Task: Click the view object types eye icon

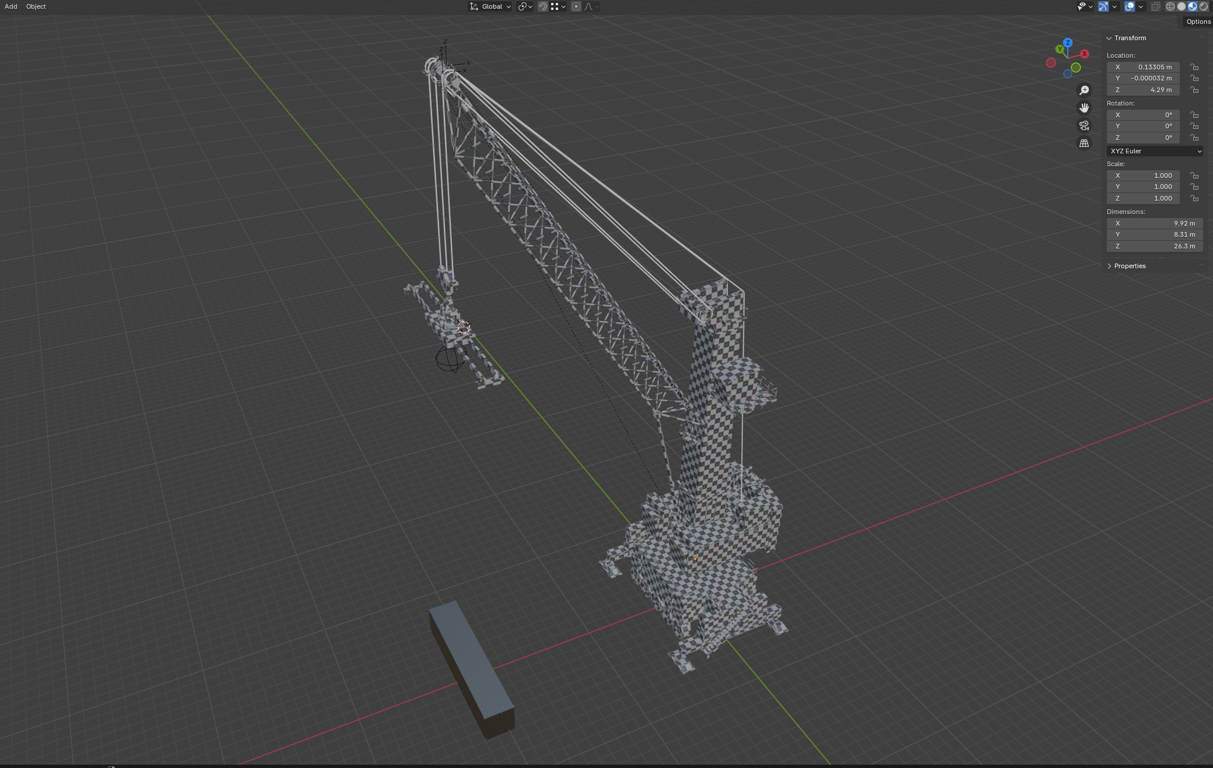Action: [x=1082, y=6]
